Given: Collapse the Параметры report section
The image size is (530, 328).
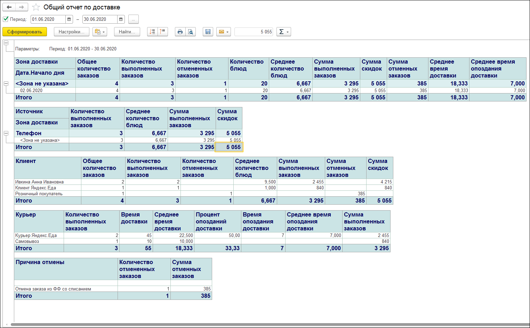Looking at the screenshot, I should 6,43.
